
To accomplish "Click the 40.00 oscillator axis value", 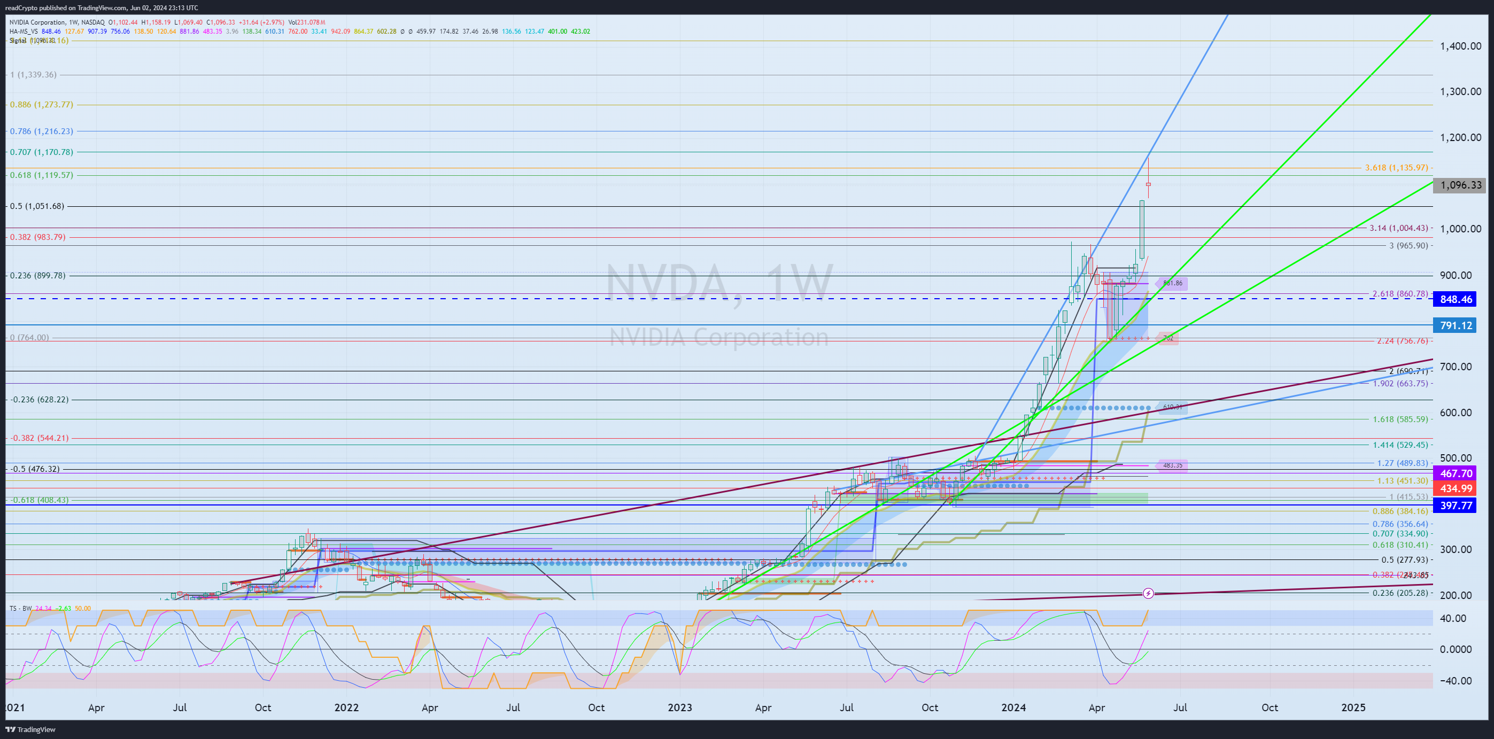I will pos(1453,618).
